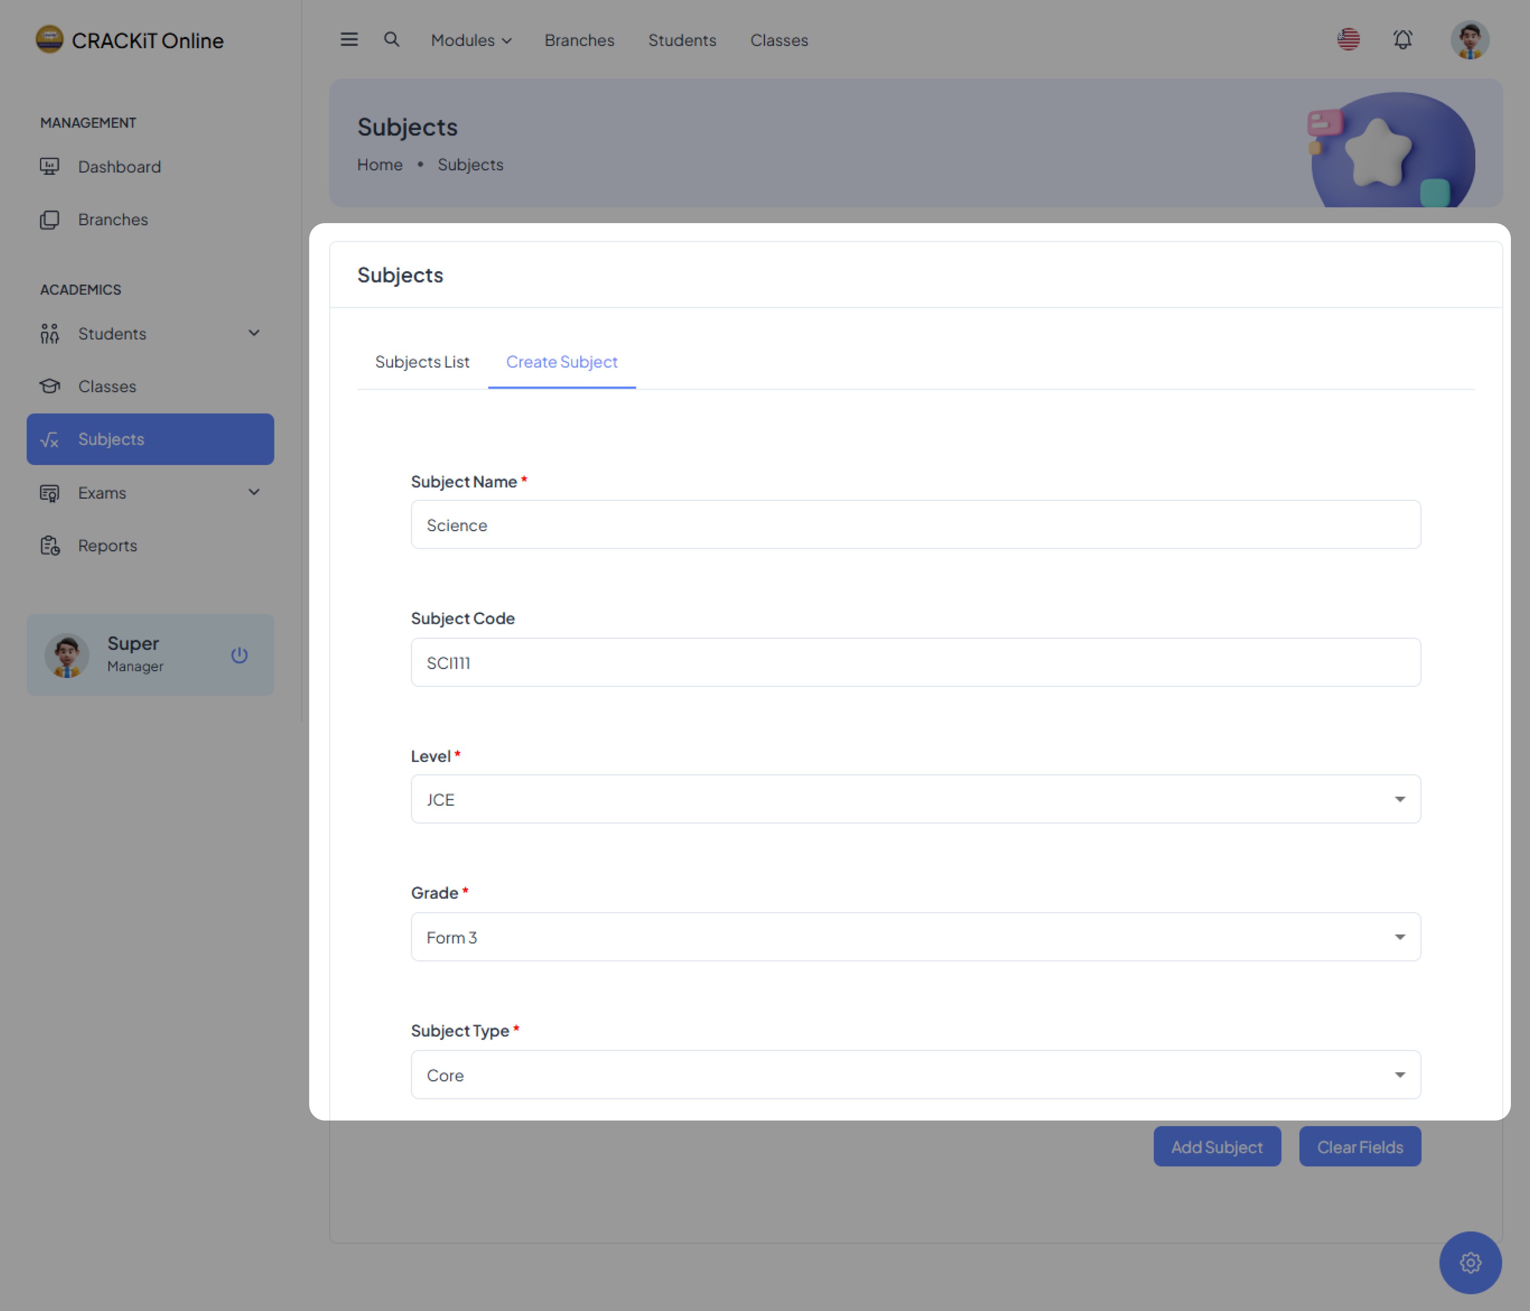Click the Subject Code input field

tap(915, 663)
